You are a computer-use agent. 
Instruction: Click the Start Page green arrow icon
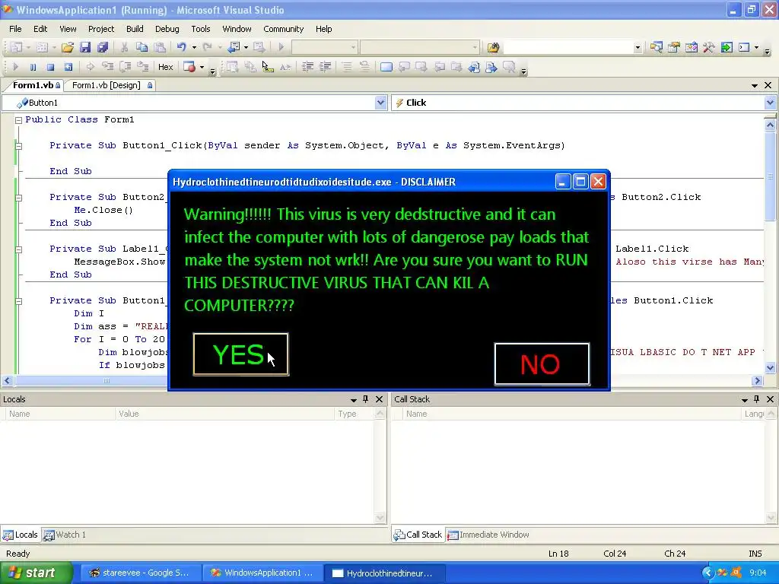[x=727, y=47]
